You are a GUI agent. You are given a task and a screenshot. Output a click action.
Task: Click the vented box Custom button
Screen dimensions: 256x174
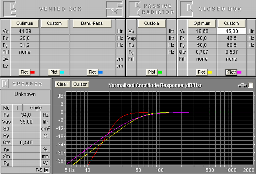pos(54,23)
